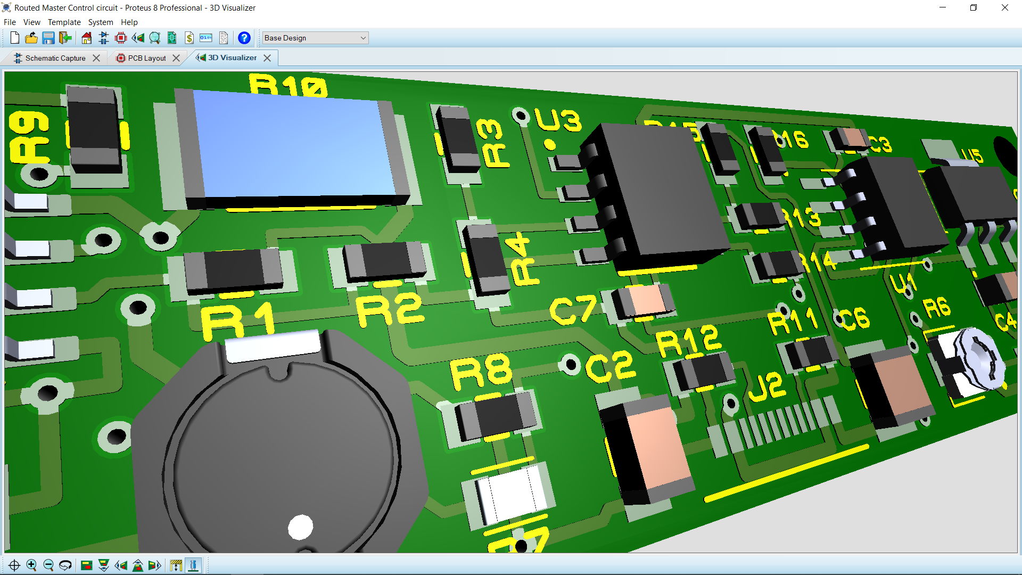Viewport: 1022px width, 575px height.
Task: Toggle component height display mode
Action: pos(193,565)
